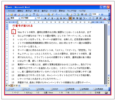Click the Insert Table grid icon

(x=74, y=15)
